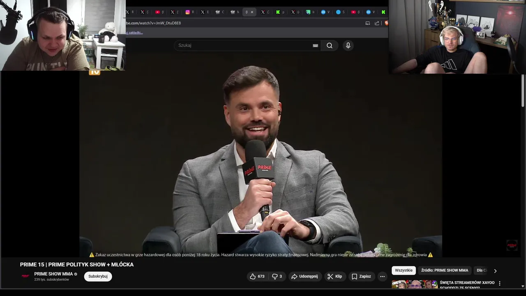Viewport: 526px width, 296px height.
Task: Click the page vertical scrollbar
Action: coord(523,90)
